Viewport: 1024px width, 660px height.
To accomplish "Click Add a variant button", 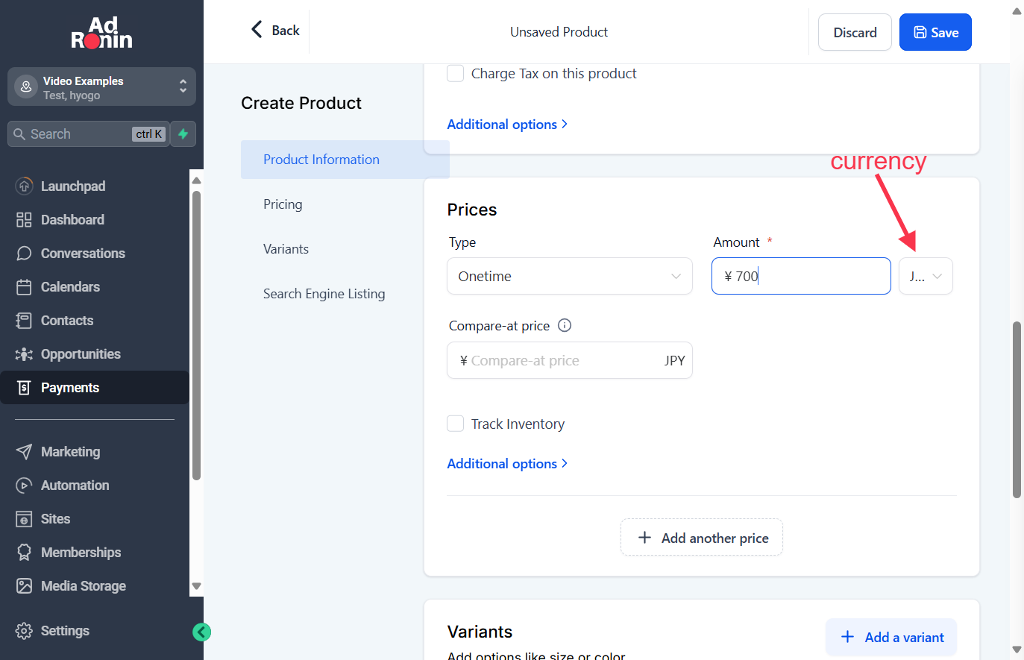I will point(891,638).
